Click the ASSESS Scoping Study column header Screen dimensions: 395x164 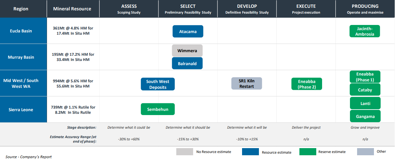click(x=129, y=9)
